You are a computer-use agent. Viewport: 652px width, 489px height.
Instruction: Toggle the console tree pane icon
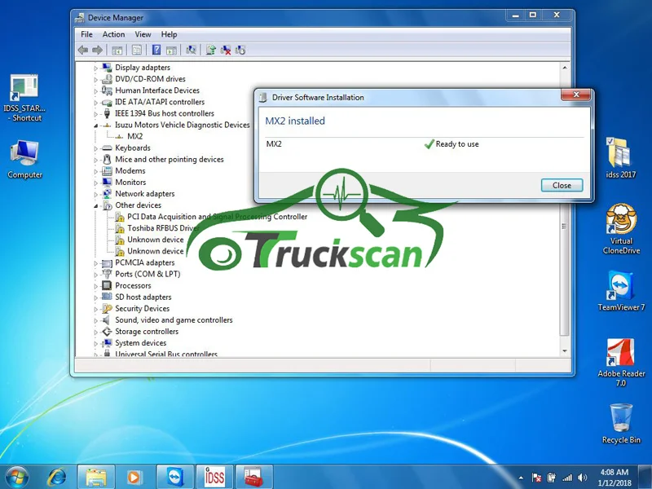pyautogui.click(x=117, y=51)
